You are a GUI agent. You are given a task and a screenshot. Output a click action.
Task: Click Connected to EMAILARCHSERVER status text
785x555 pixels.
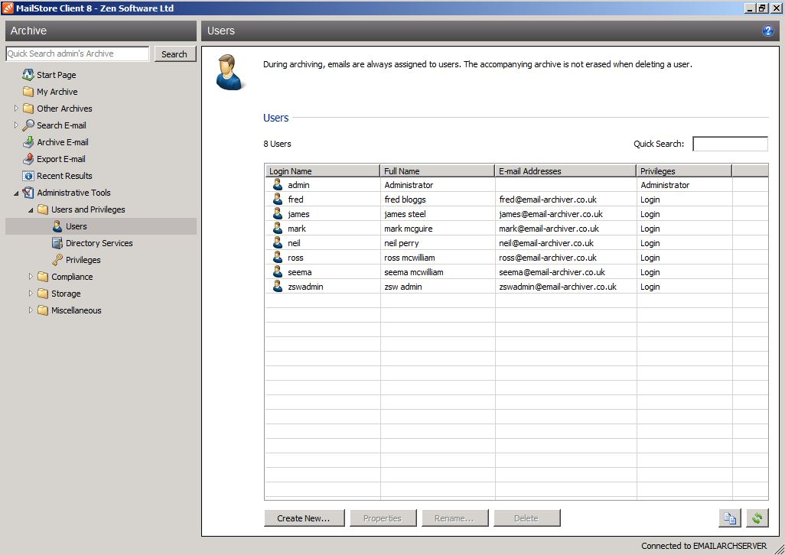(704, 546)
